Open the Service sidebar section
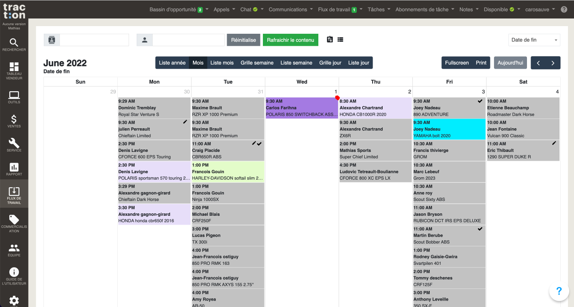This screenshot has height=307, width=574. (x=14, y=145)
